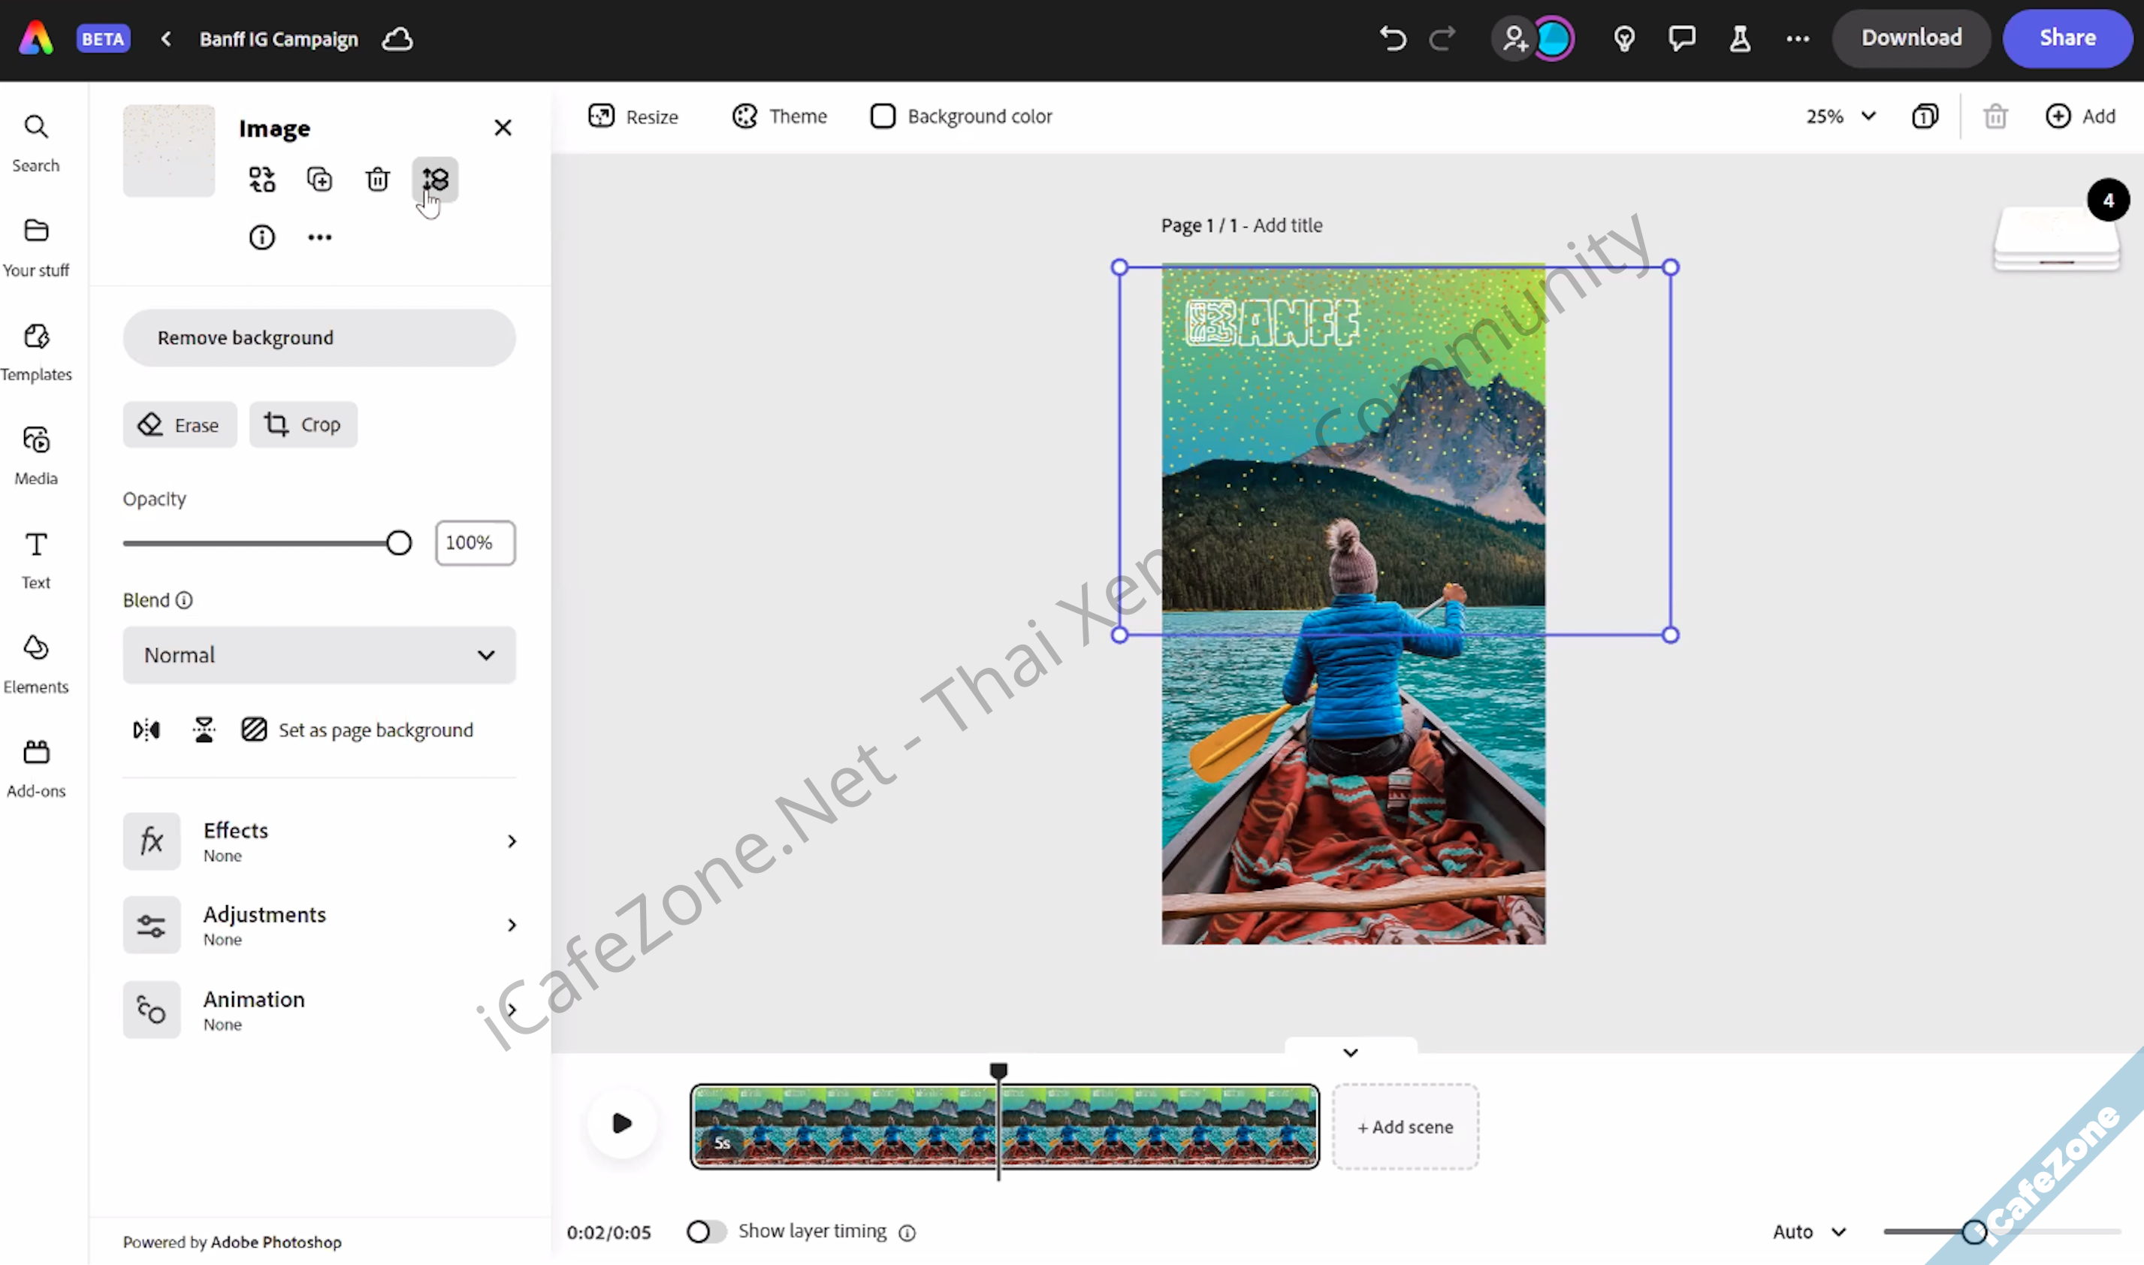The width and height of the screenshot is (2144, 1265).
Task: Open the image info icon
Action: coord(261,237)
